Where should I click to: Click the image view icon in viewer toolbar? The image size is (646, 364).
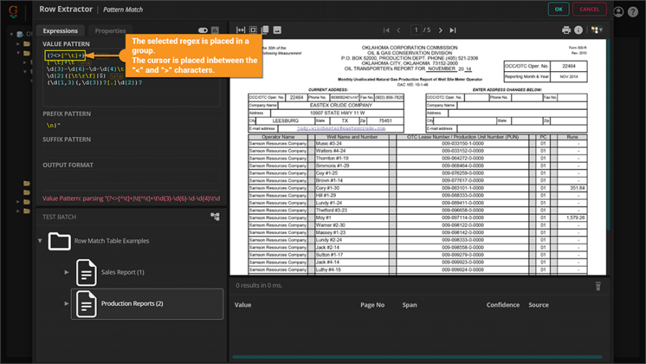277,30
